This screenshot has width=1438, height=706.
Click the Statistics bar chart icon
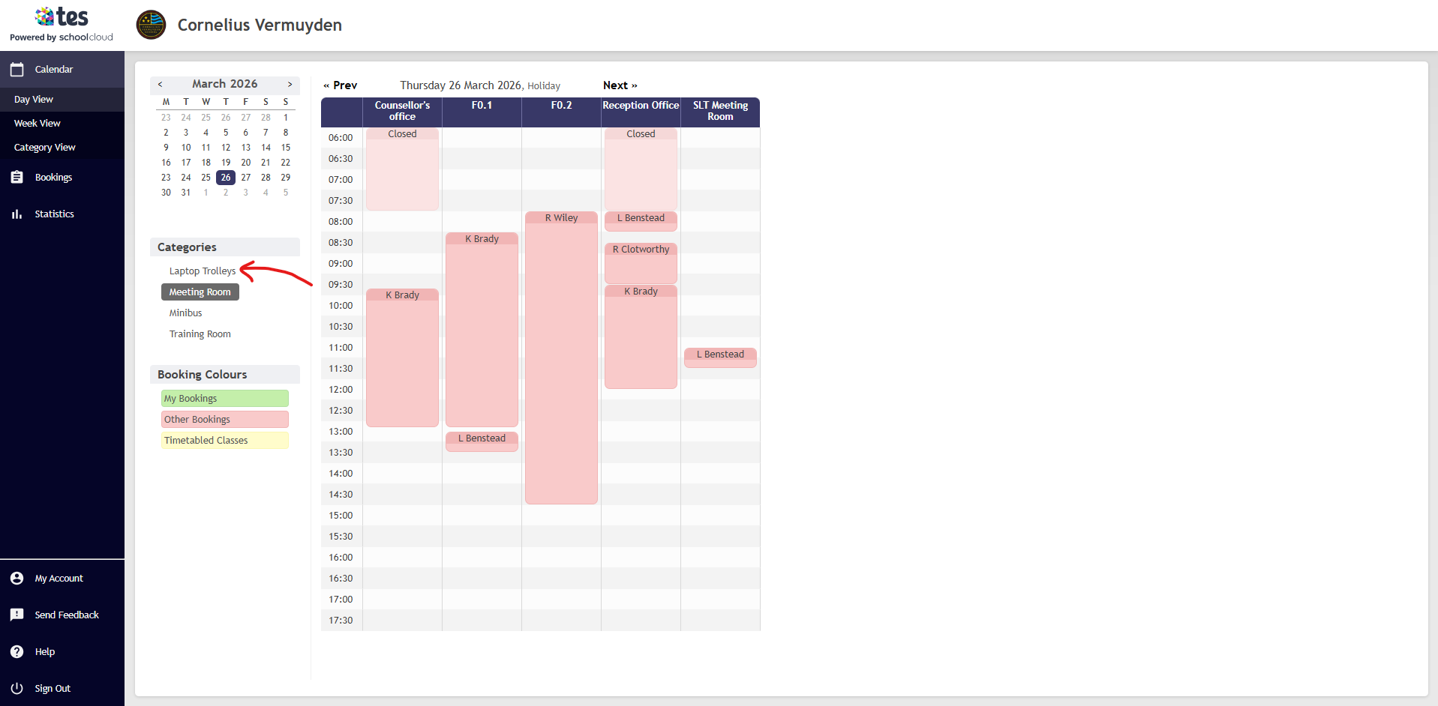tap(17, 214)
